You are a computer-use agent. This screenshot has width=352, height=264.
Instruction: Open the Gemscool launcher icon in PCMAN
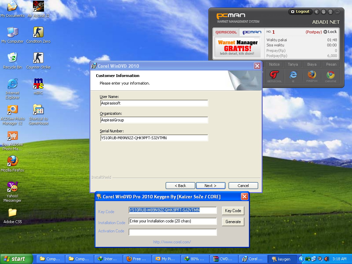[x=274, y=76]
